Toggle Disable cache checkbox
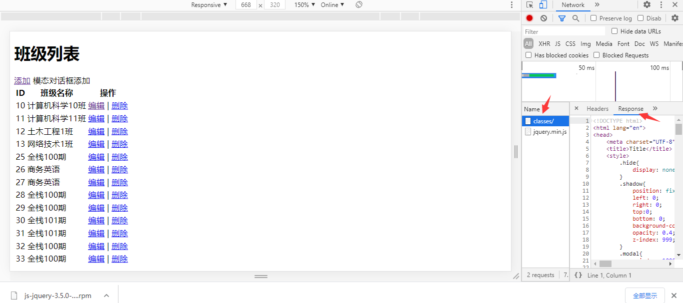Screen dimensions: 683x303 pos(640,18)
